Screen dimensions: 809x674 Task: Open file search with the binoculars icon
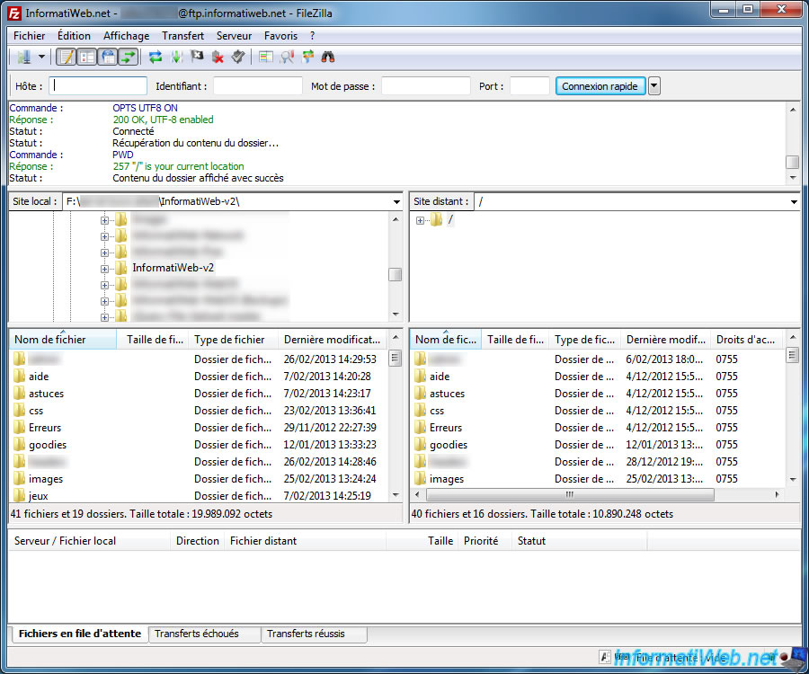click(327, 56)
